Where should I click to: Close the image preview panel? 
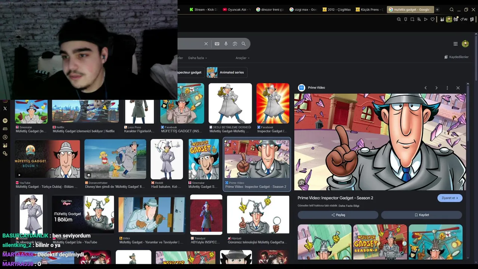click(x=458, y=88)
